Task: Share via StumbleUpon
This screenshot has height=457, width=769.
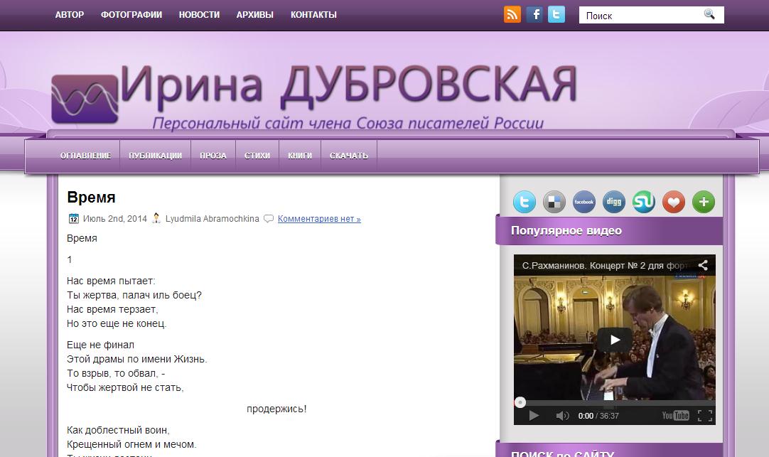Action: [643, 201]
